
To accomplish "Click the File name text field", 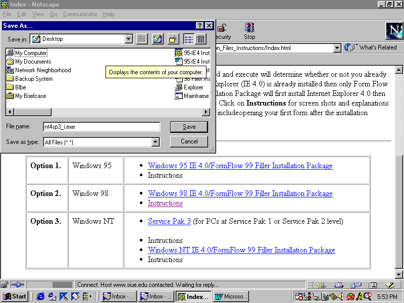I will point(101,127).
